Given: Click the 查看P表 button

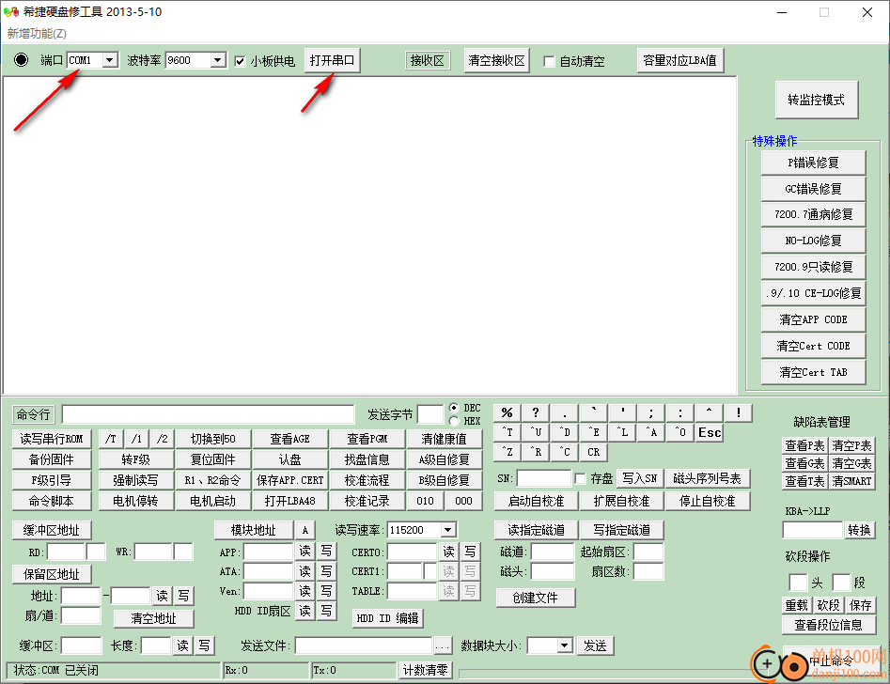Looking at the screenshot, I should tap(804, 445).
